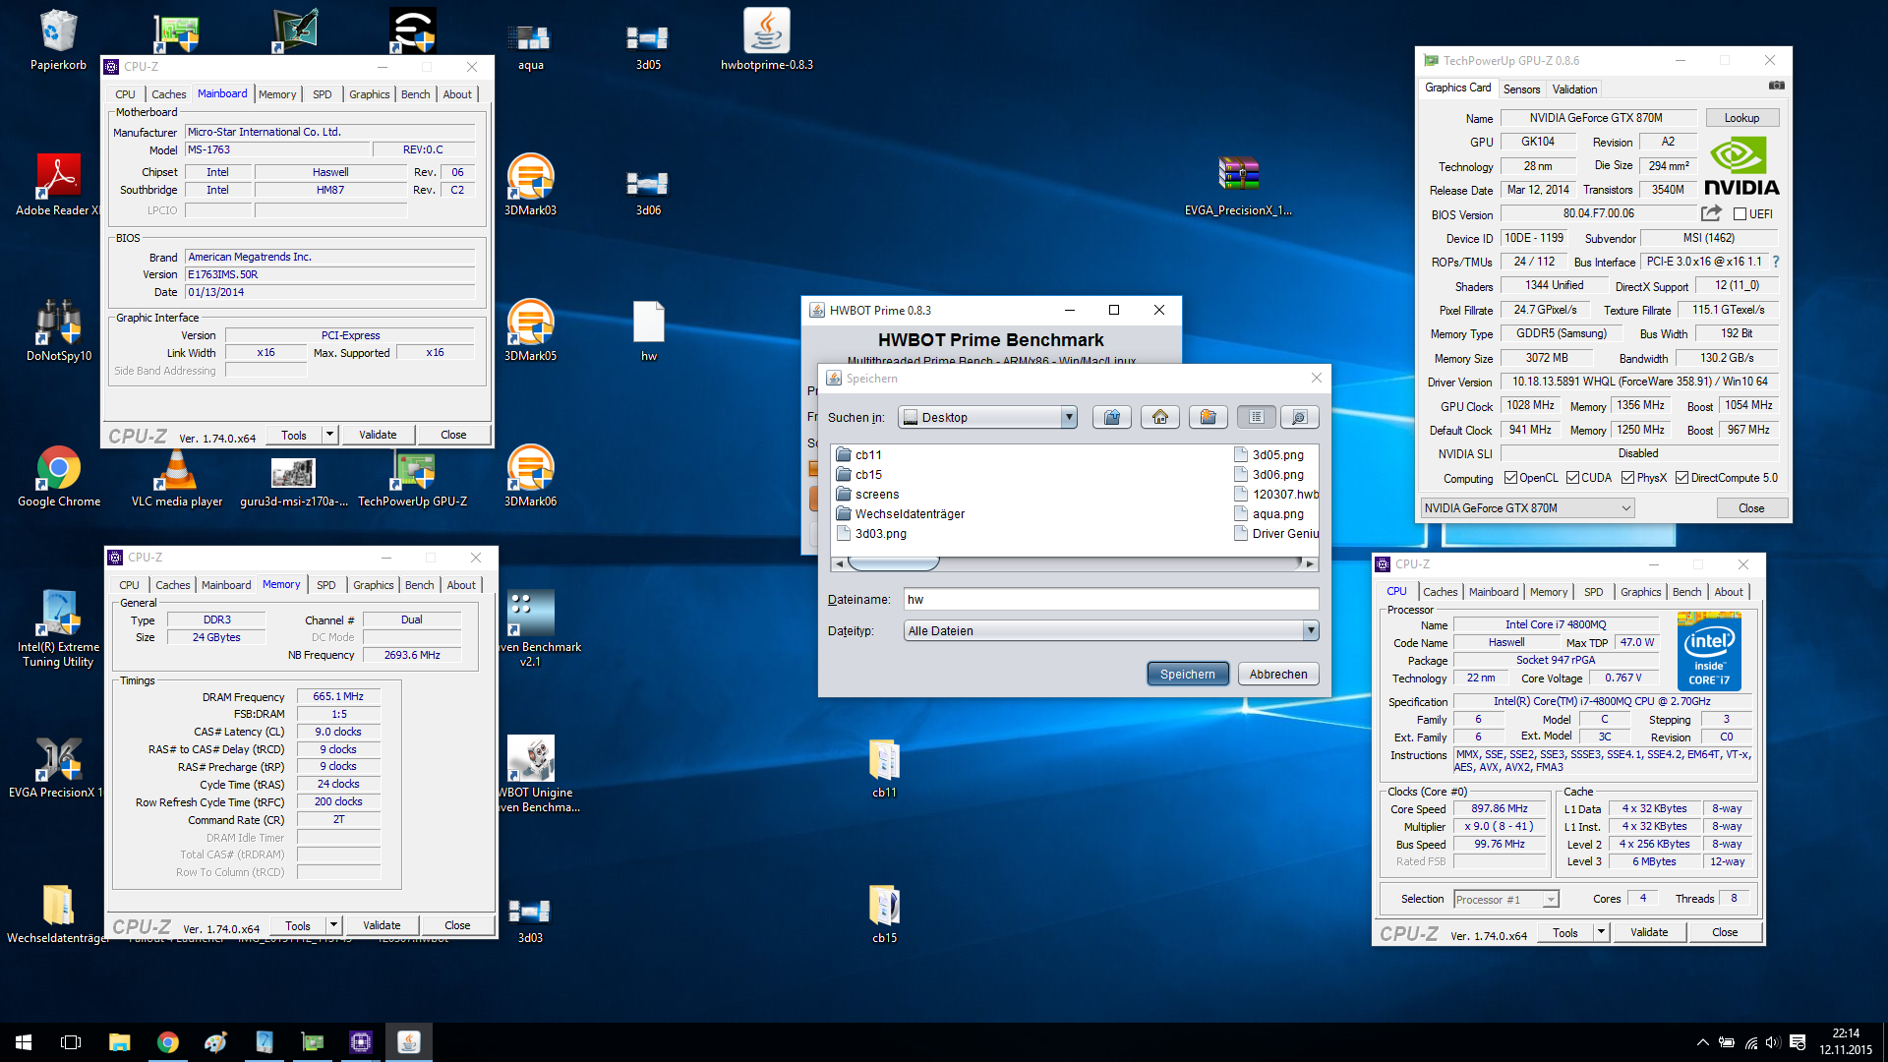
Task: Take GPU-Z screenshot with camera icon
Action: click(1776, 86)
